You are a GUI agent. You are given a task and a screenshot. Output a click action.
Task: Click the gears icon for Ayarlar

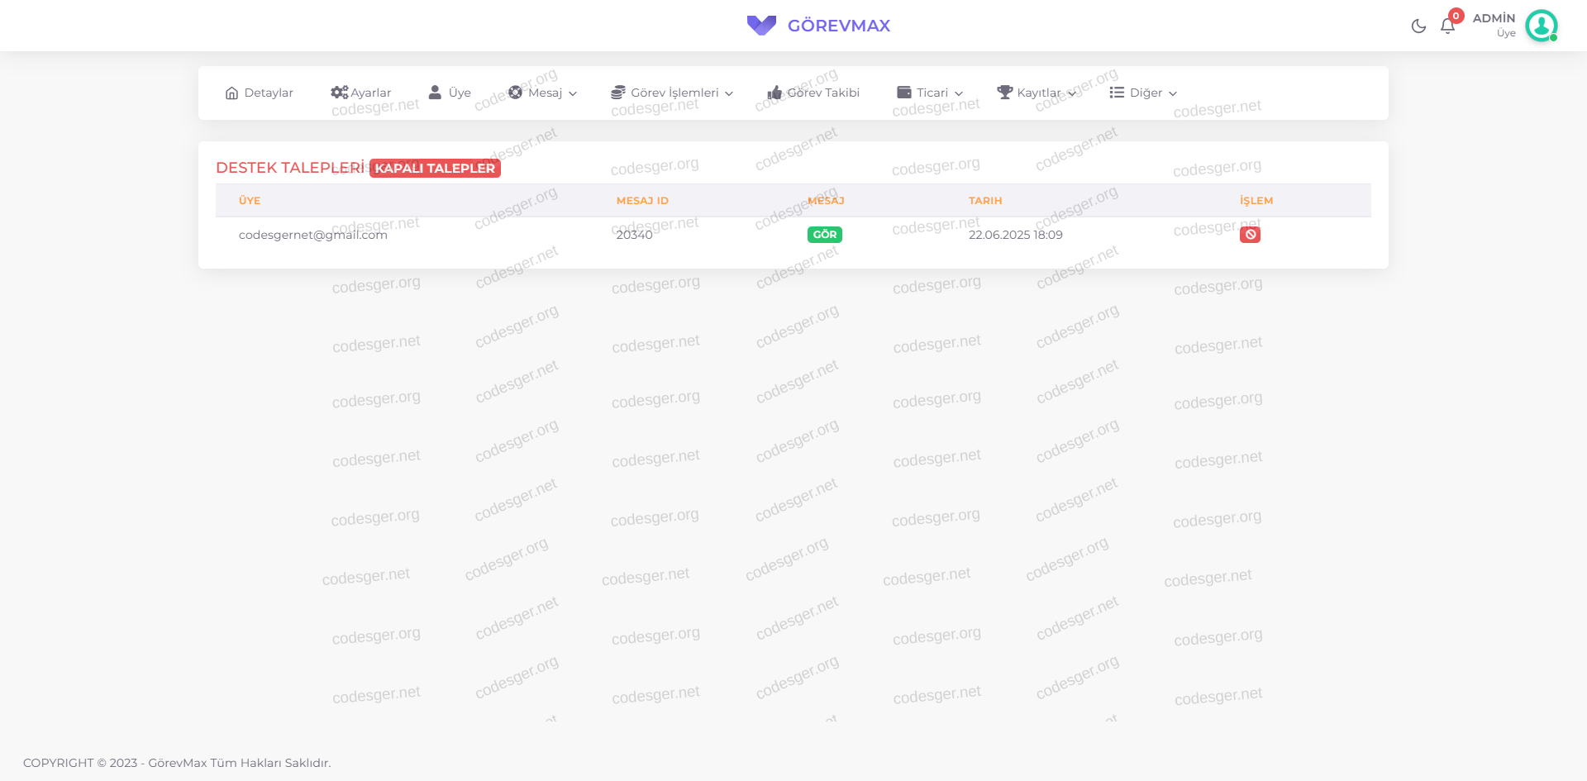point(339,93)
